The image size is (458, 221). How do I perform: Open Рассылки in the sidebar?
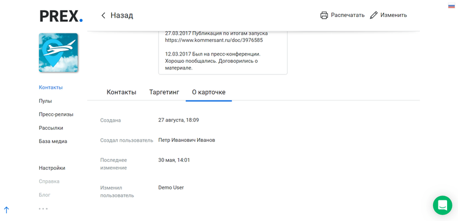click(x=51, y=128)
